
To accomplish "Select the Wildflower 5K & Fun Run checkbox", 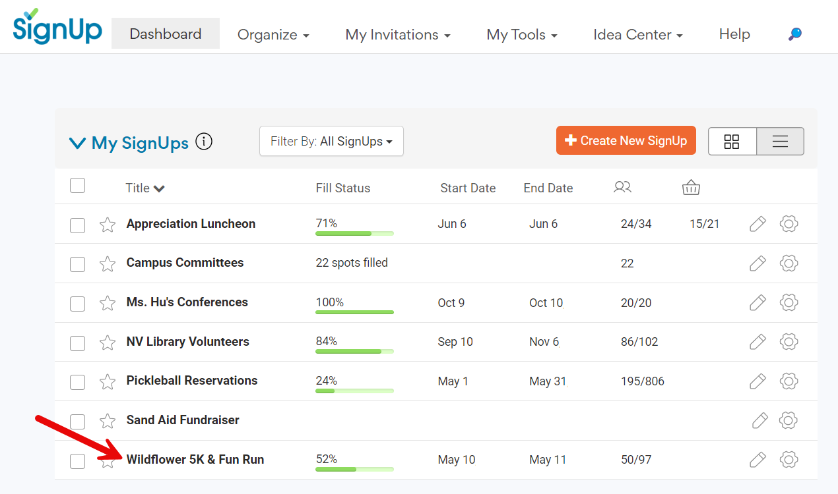I will 78,461.
